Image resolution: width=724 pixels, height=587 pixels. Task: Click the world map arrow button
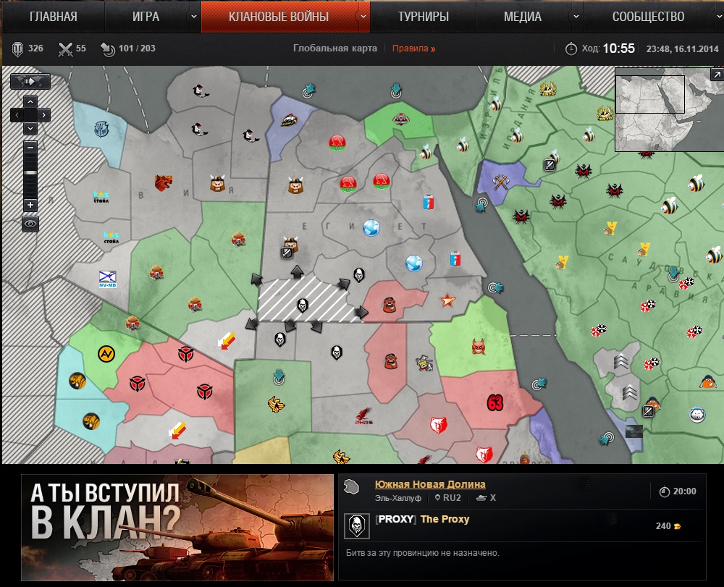30,82
